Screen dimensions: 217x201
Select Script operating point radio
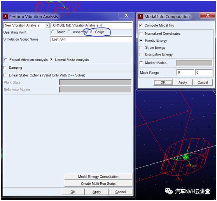point(91,32)
